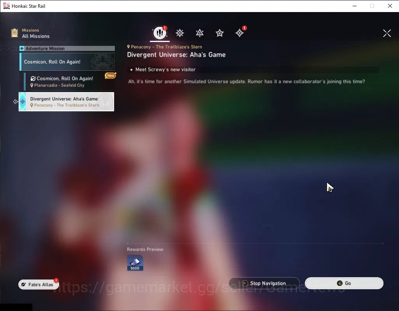Click the 5000 reward item thumbnail
This screenshot has height=311, width=399.
click(135, 262)
